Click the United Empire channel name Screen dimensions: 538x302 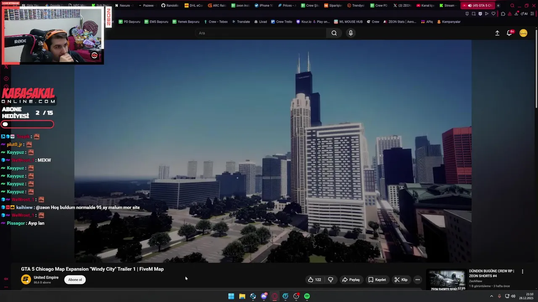[x=46, y=278]
